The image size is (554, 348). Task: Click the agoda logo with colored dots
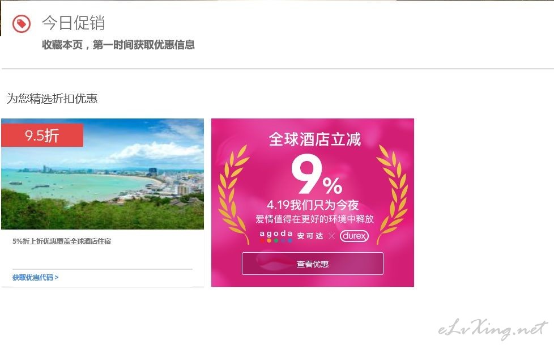(276, 236)
